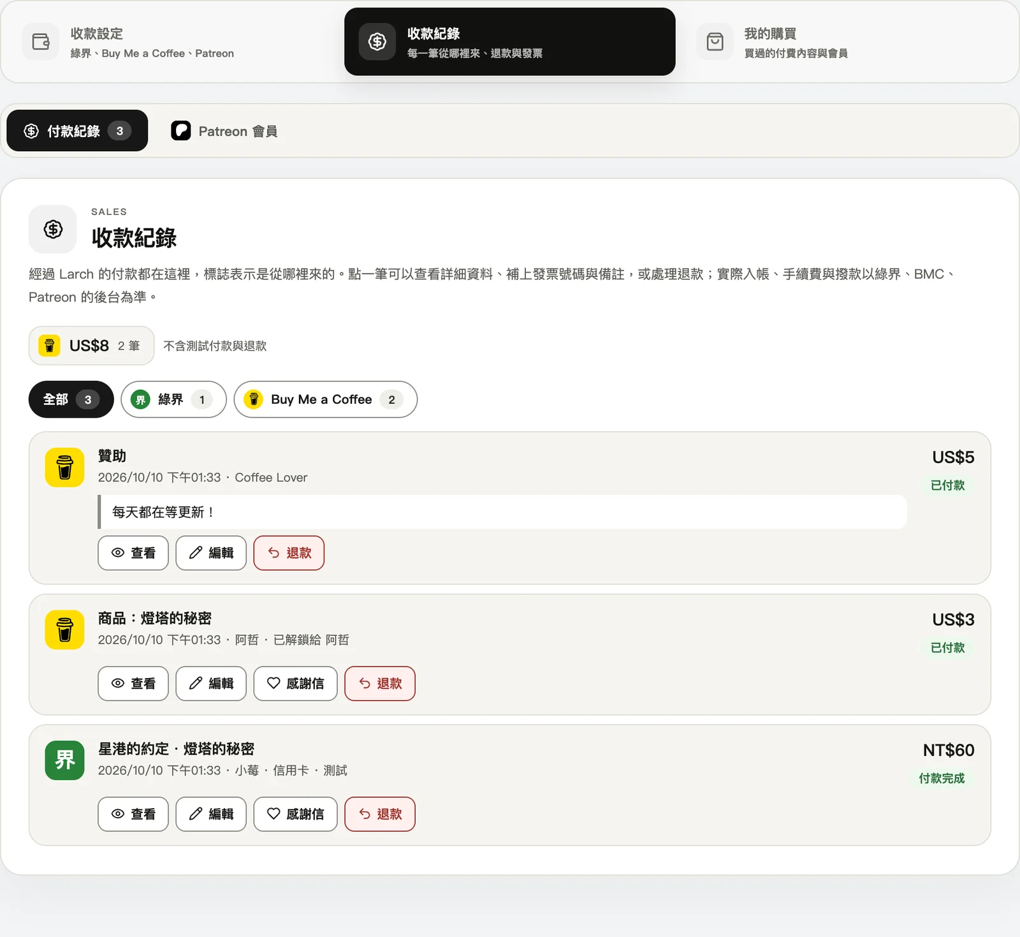This screenshot has height=937, width=1020.
Task: Click the NT$60 amount
Action: [x=949, y=750]
